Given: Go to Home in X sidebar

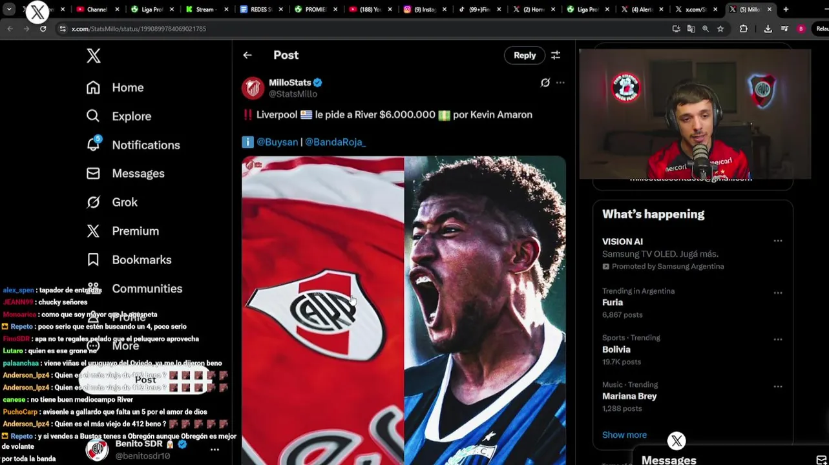Looking at the screenshot, I should pyautogui.click(x=115, y=87).
